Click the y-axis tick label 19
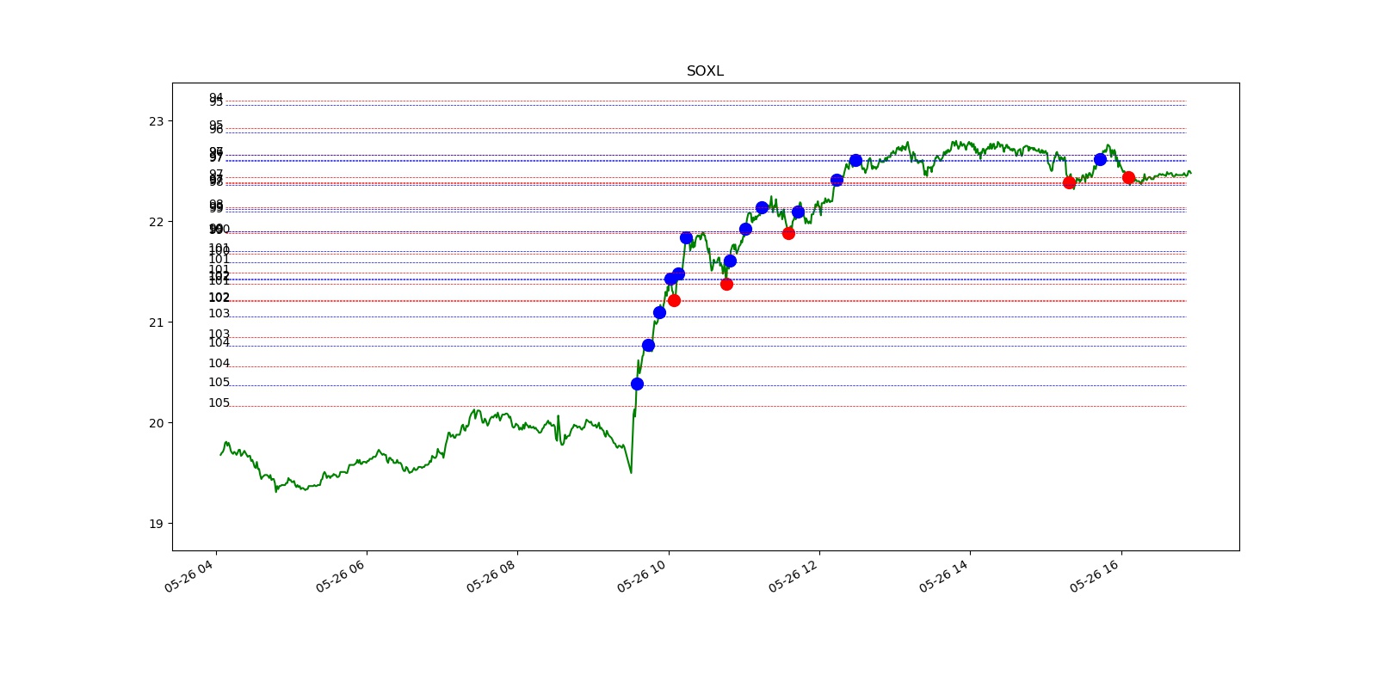The image size is (1377, 688). point(156,524)
